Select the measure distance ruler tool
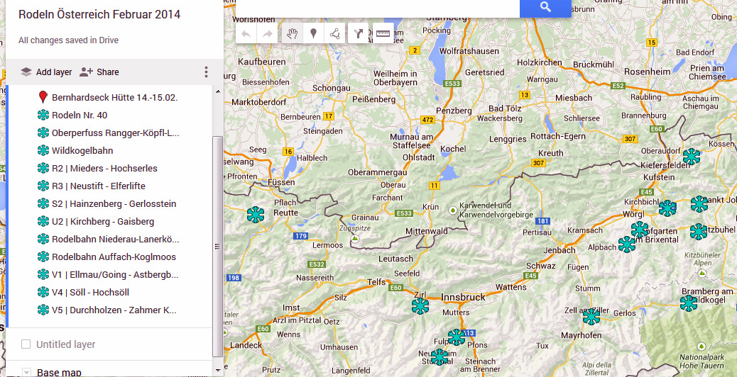The width and height of the screenshot is (737, 377). 383,33
